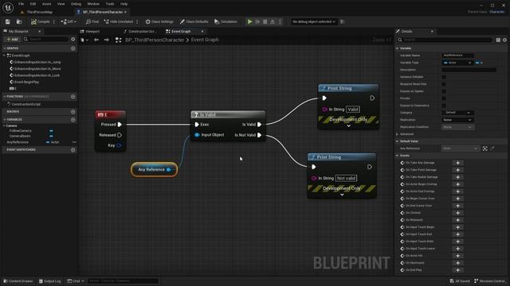Screen dimensions: 510x286
Task: Click the Any Reference variable node
Action: pyautogui.click(x=154, y=169)
